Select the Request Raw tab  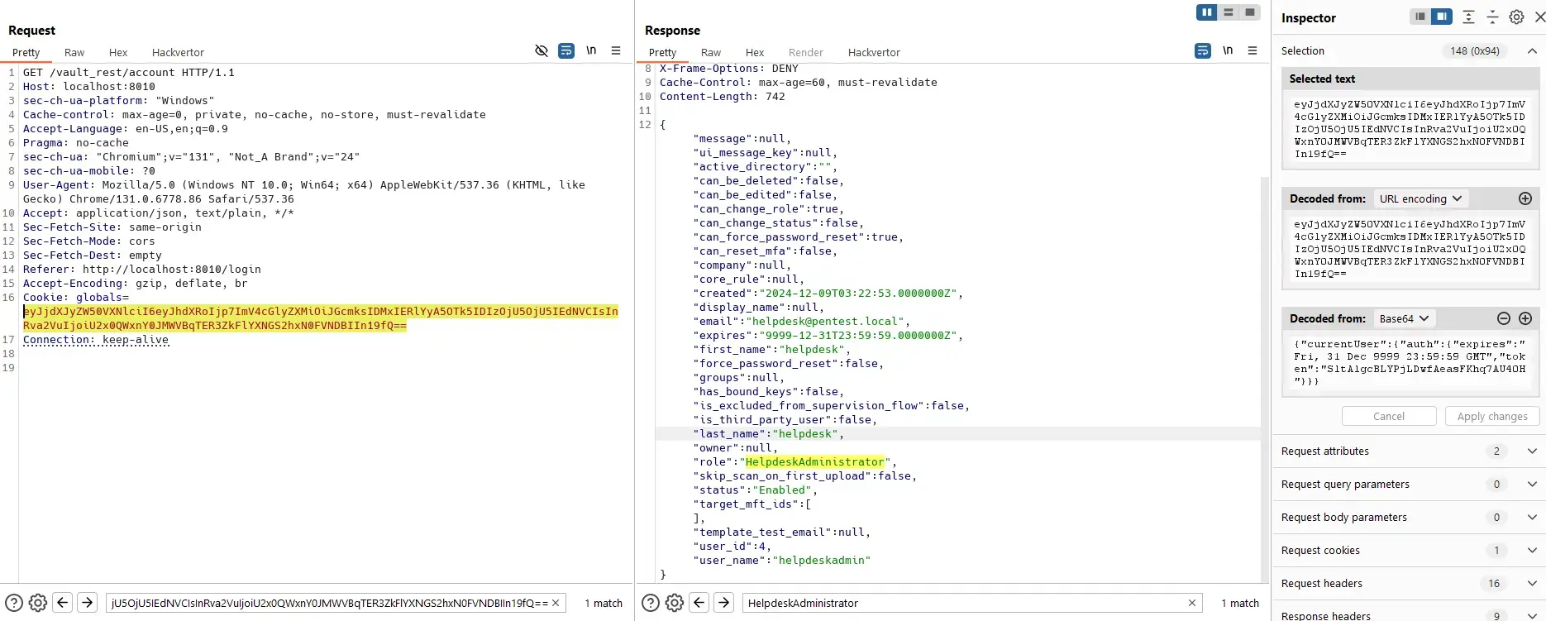pos(74,52)
